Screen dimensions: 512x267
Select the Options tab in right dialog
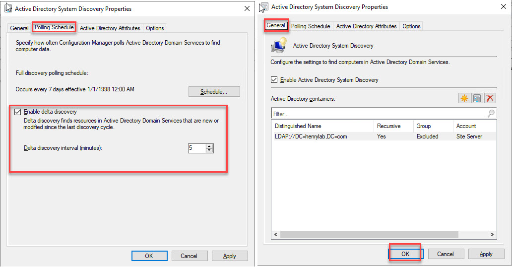[x=411, y=26]
